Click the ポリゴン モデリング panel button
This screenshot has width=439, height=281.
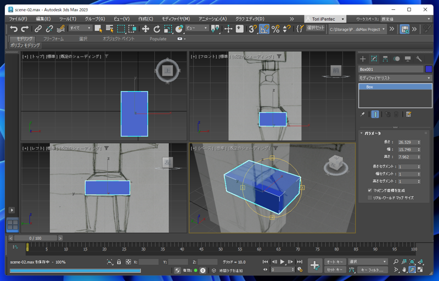point(25,45)
